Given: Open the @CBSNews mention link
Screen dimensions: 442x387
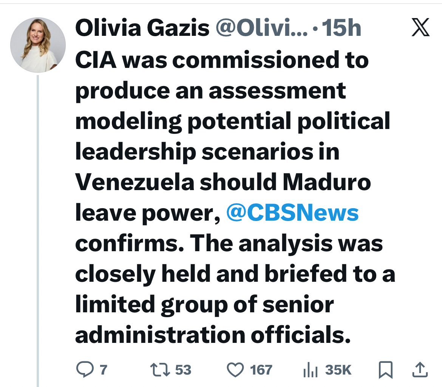Looking at the screenshot, I should pos(292,213).
